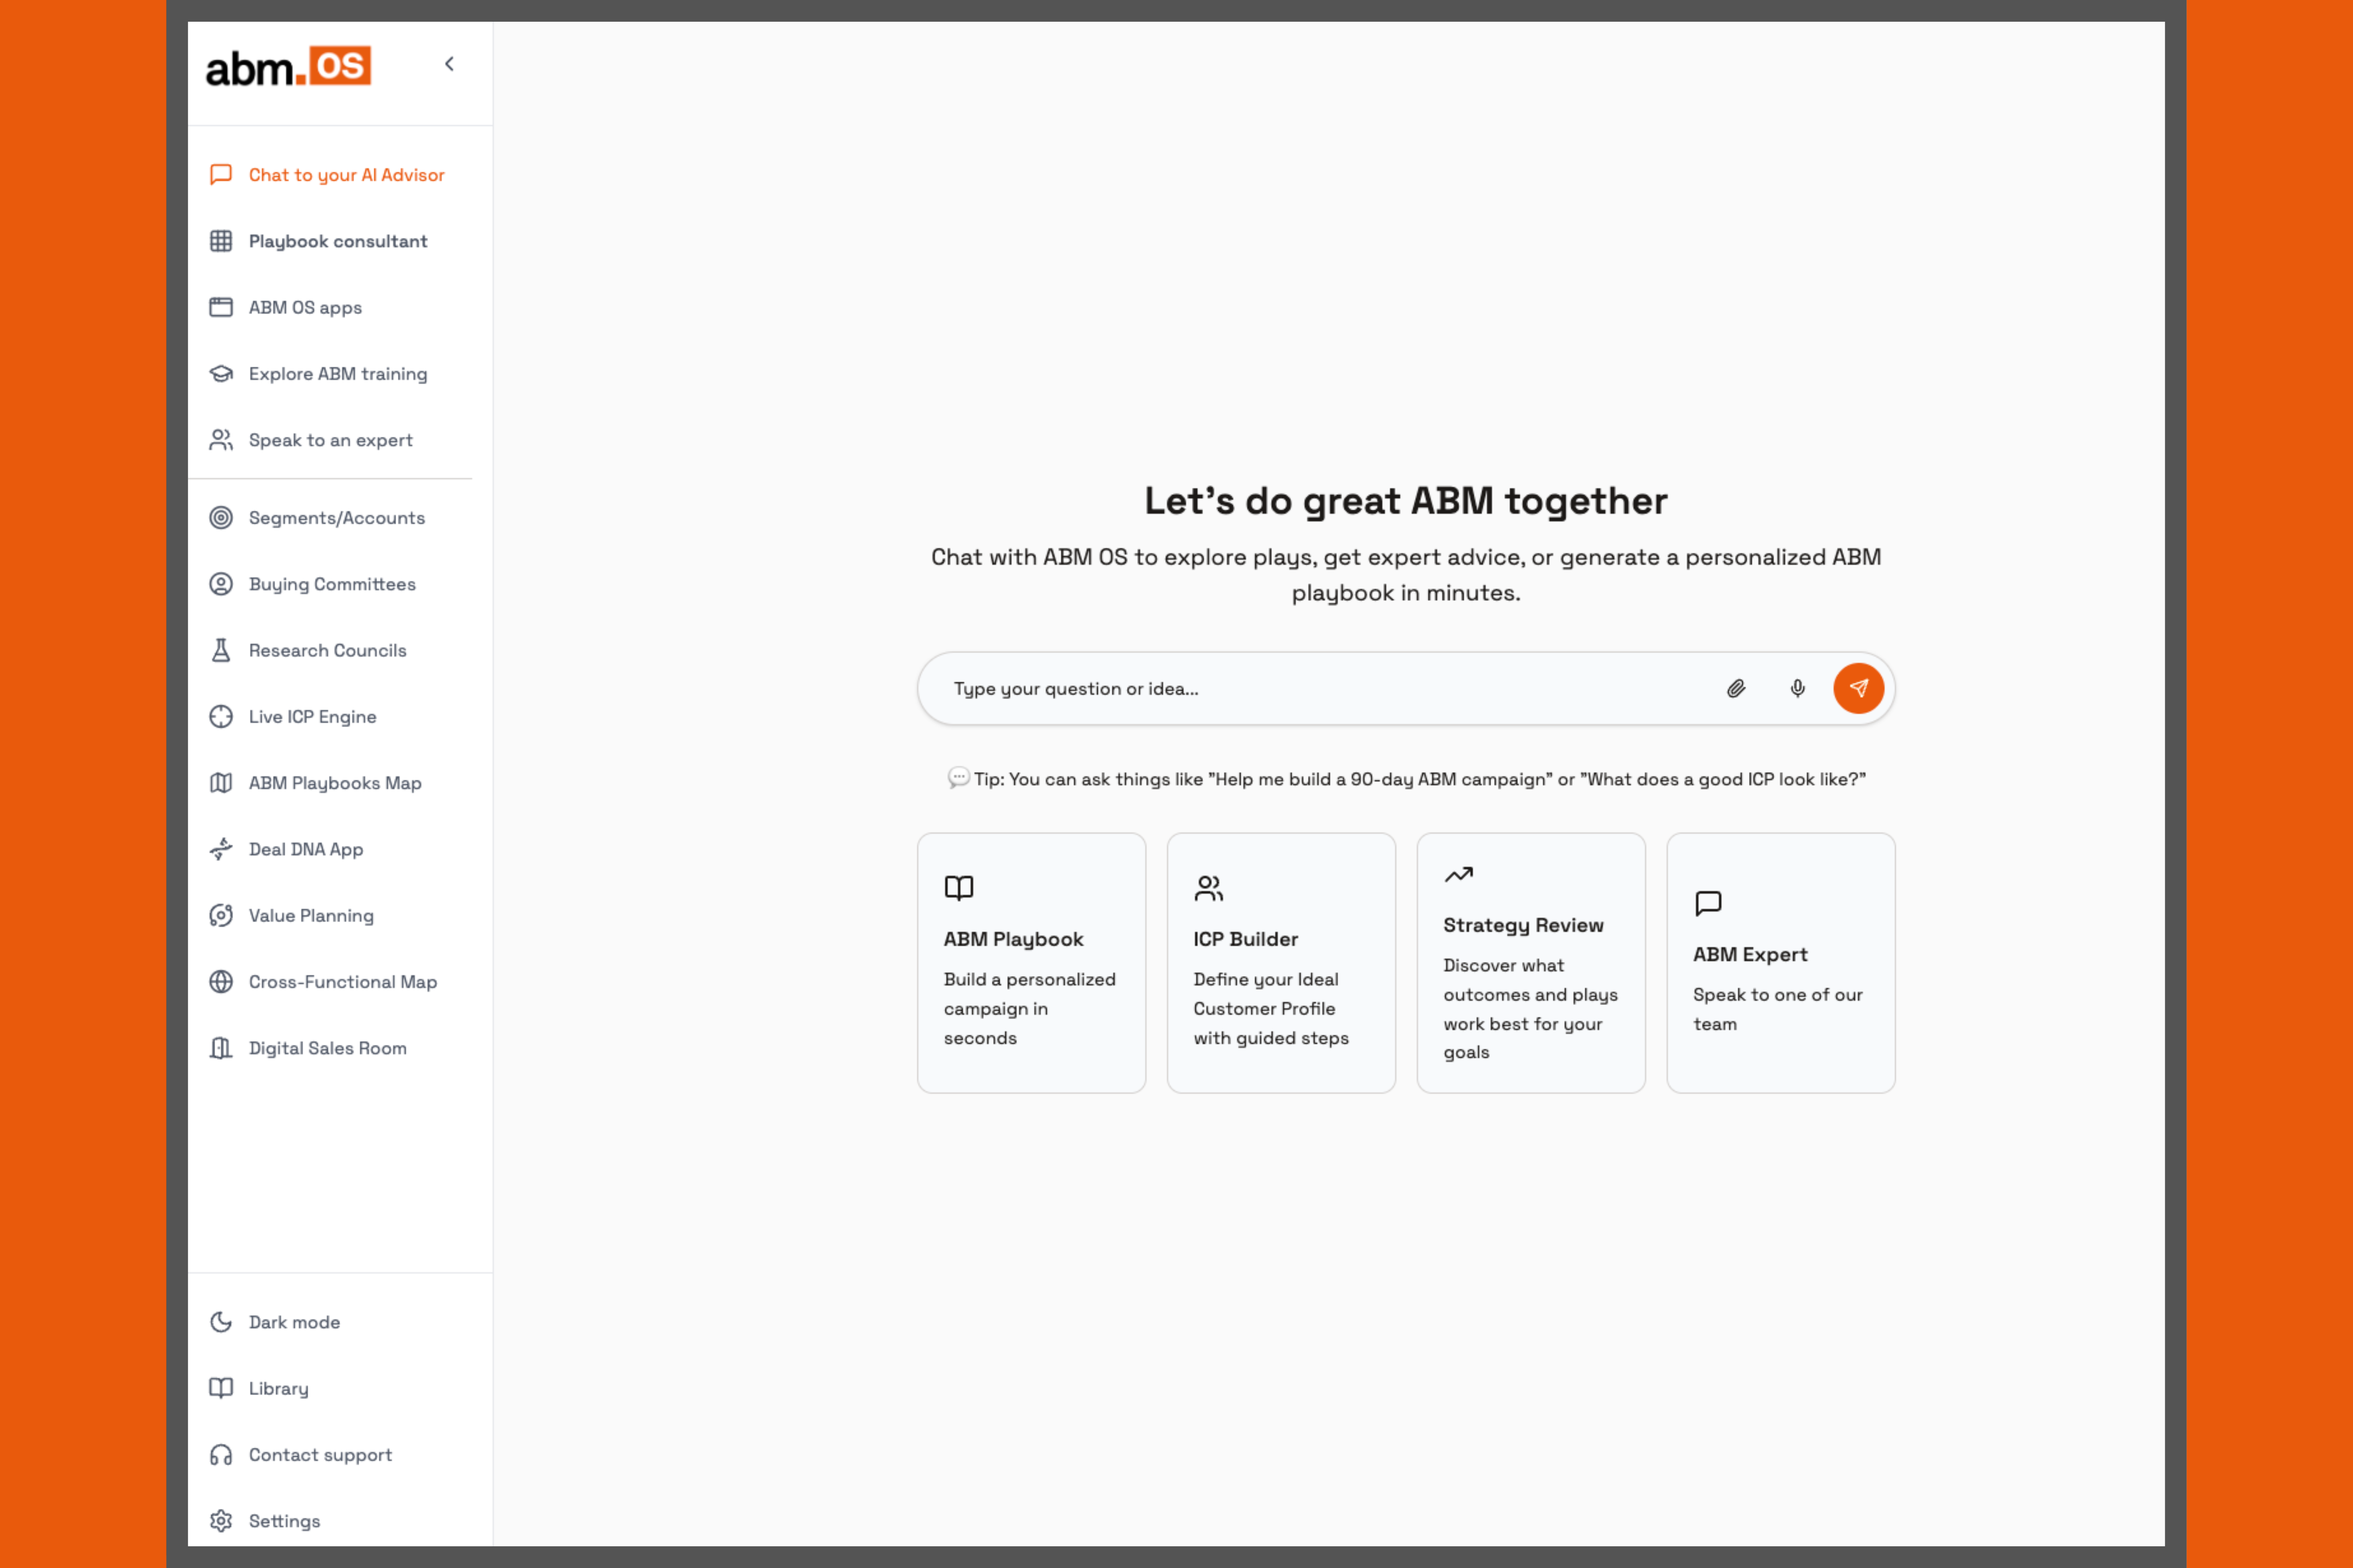Open the ABM Playbooks Map
Image resolution: width=2353 pixels, height=1568 pixels.
(x=335, y=783)
